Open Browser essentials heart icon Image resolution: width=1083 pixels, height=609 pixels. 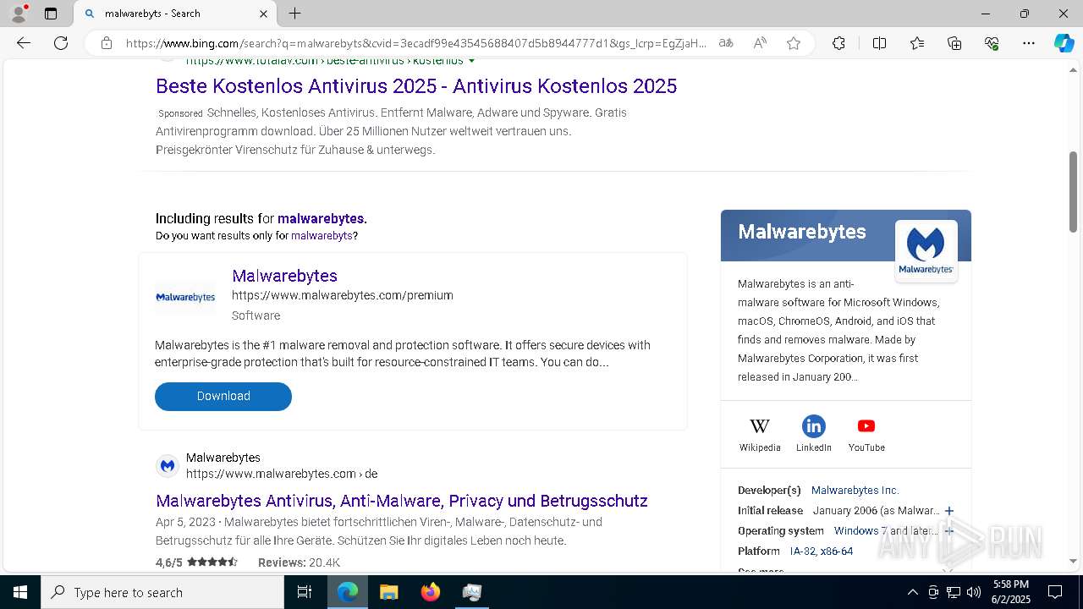(x=992, y=43)
